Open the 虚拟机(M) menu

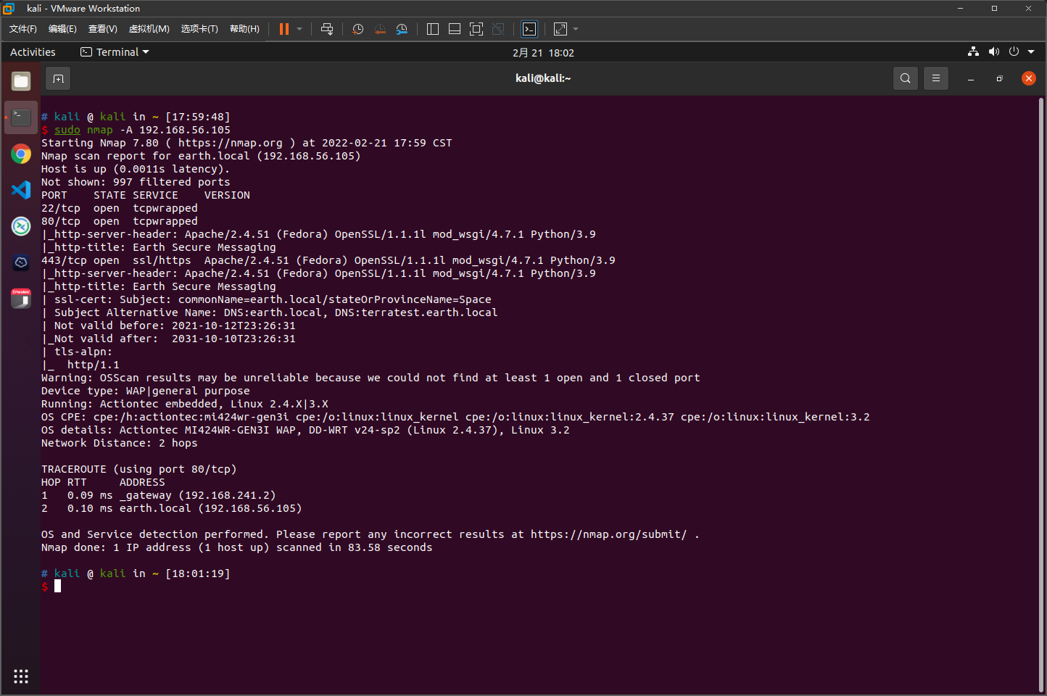(x=149, y=29)
